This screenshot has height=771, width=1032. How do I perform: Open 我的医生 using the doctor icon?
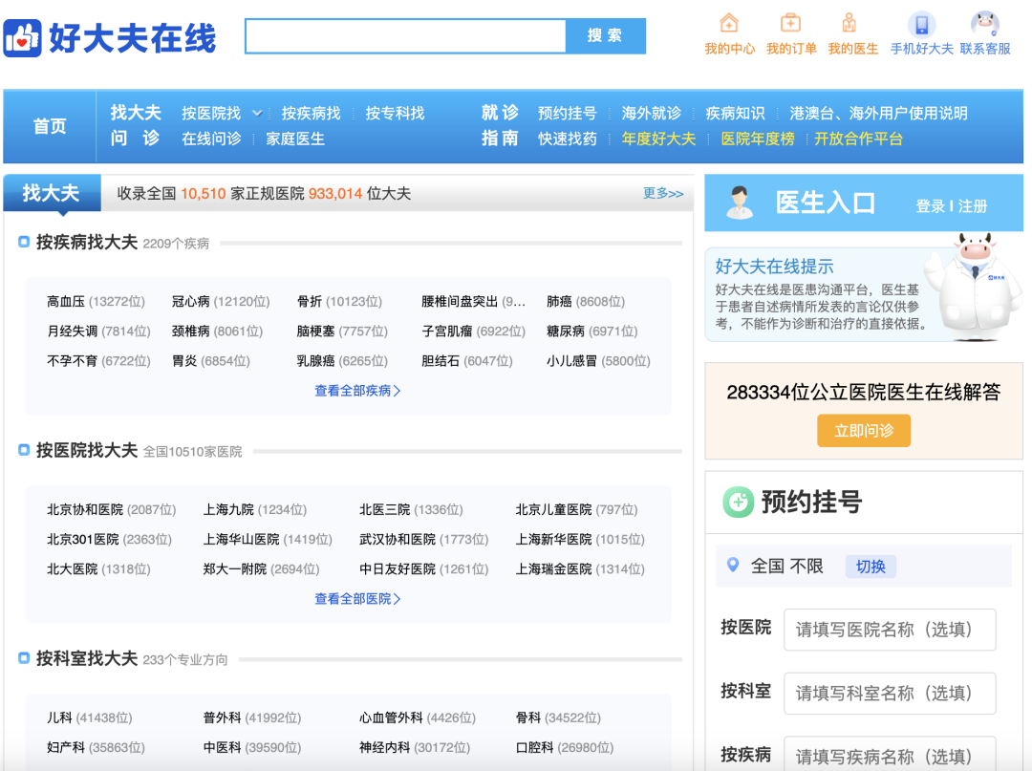851,23
